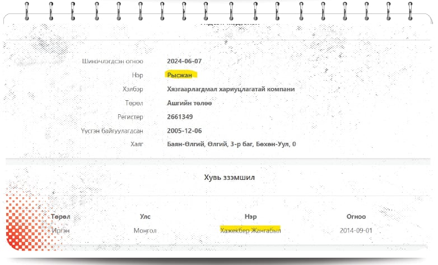Viewport: 438px width, 265px height.
Task: Select the date value 2024-06-07
Action: [x=184, y=61]
